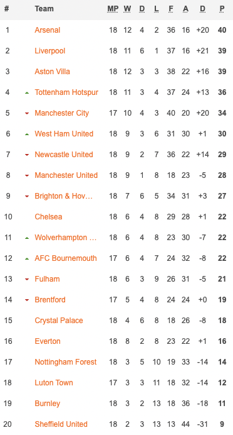Click the MP column header

(113, 9)
